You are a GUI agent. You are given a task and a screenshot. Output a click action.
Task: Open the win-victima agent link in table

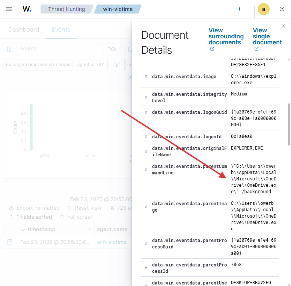112,242
